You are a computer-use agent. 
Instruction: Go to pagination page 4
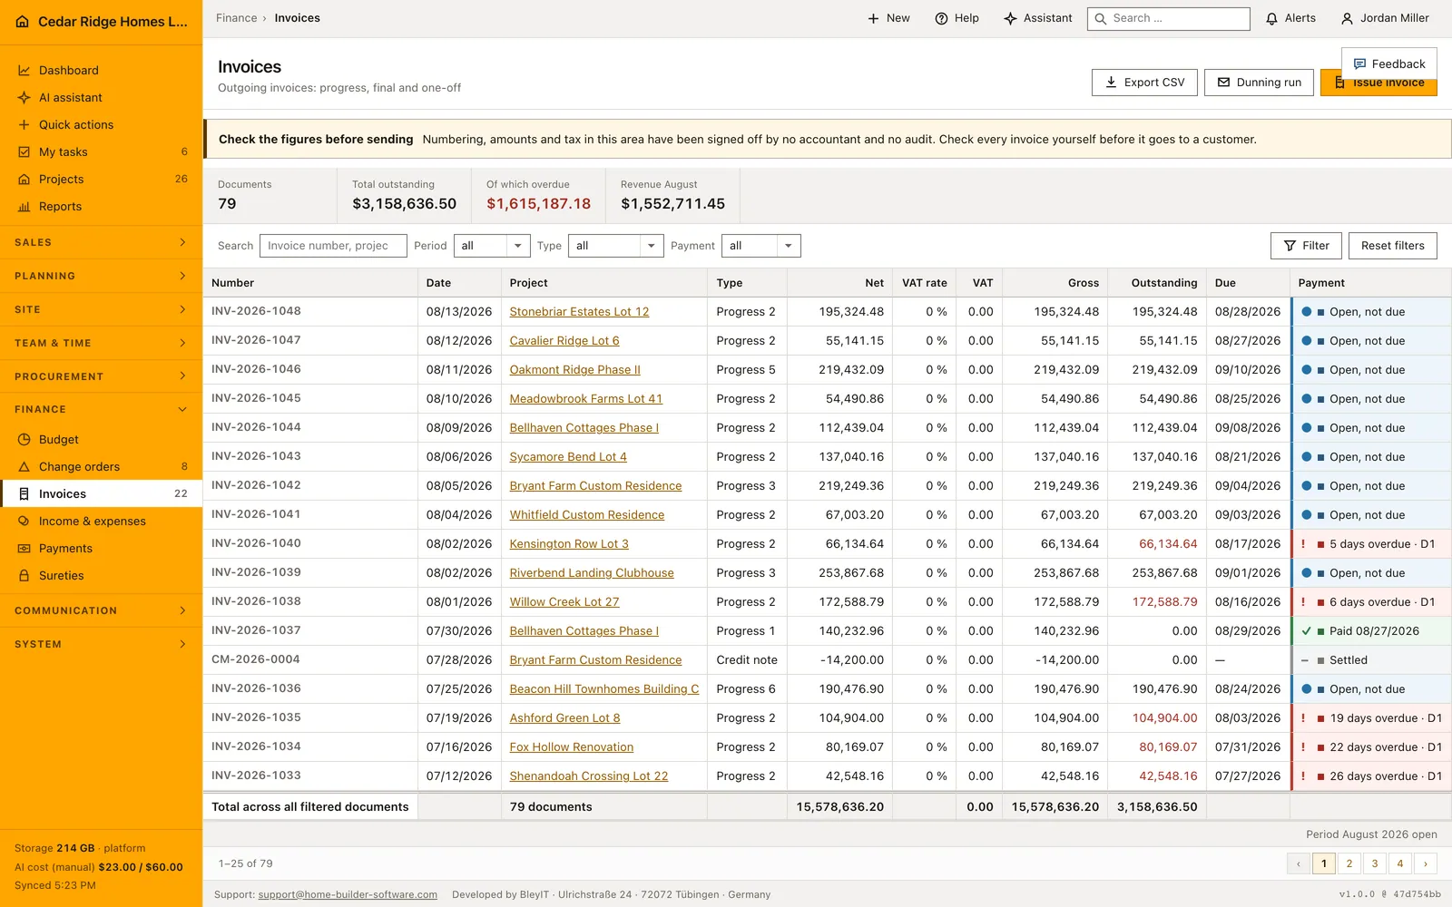(1400, 863)
